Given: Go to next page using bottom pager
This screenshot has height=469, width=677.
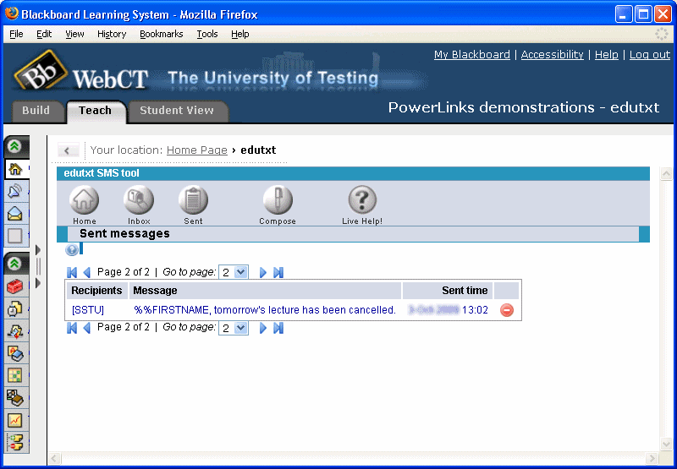Looking at the screenshot, I should [x=263, y=328].
